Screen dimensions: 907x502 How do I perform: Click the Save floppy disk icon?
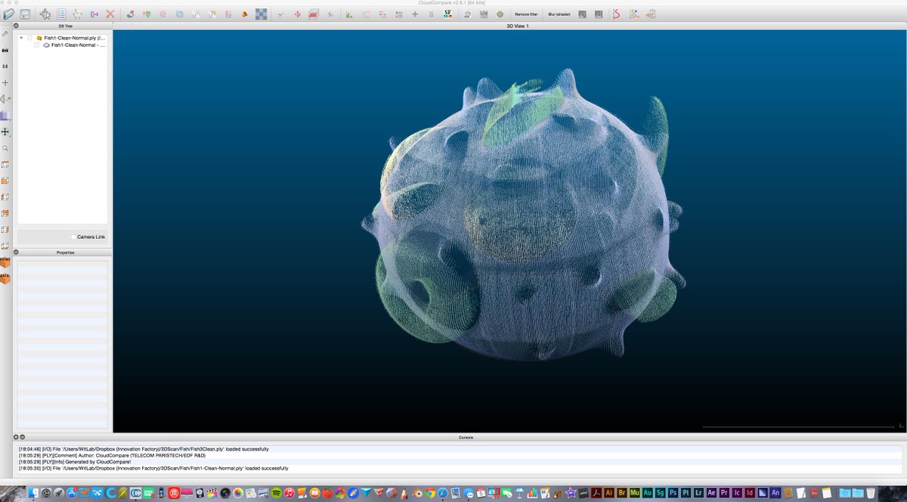tap(26, 14)
